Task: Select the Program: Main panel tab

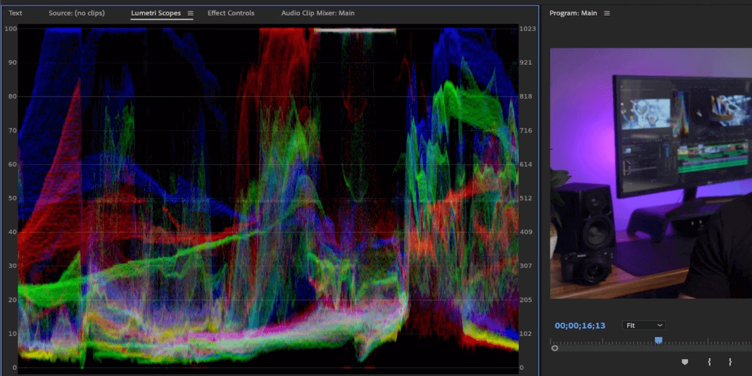Action: click(573, 13)
